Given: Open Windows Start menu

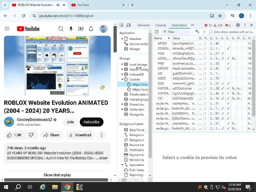Looking at the screenshot, I should coord(6,187).
